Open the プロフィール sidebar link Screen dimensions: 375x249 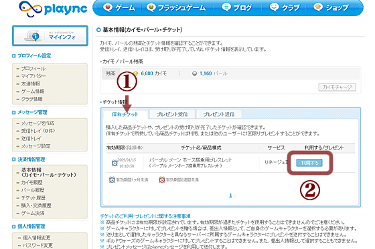[x=33, y=69]
